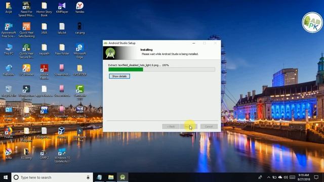324x182 pixels.
Task: Select the Control Panel icon
Action: (9, 113)
